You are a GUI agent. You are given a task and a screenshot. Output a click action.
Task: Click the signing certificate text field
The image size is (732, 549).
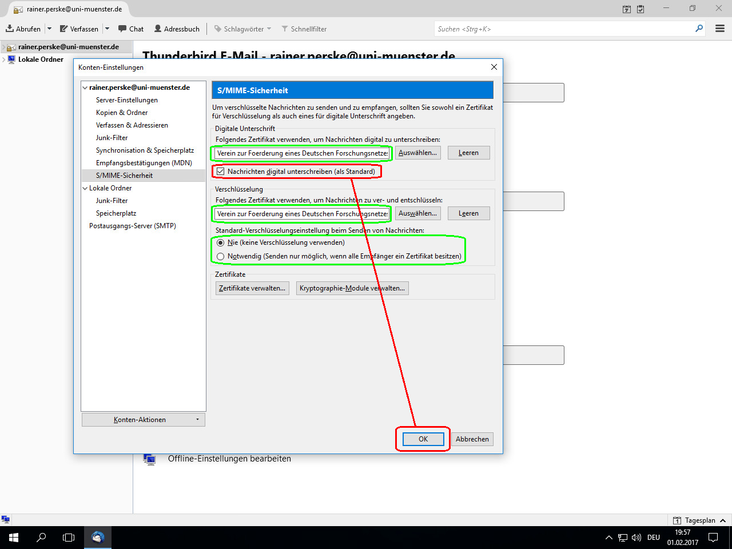click(x=303, y=153)
